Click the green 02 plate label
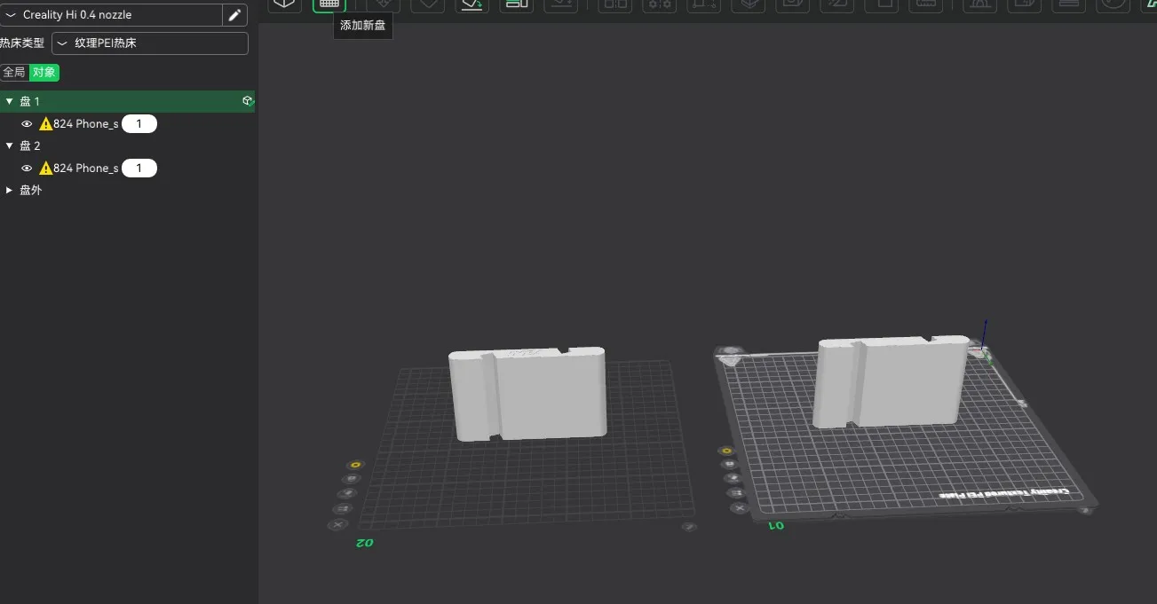Image resolution: width=1157 pixels, height=604 pixels. 364,543
